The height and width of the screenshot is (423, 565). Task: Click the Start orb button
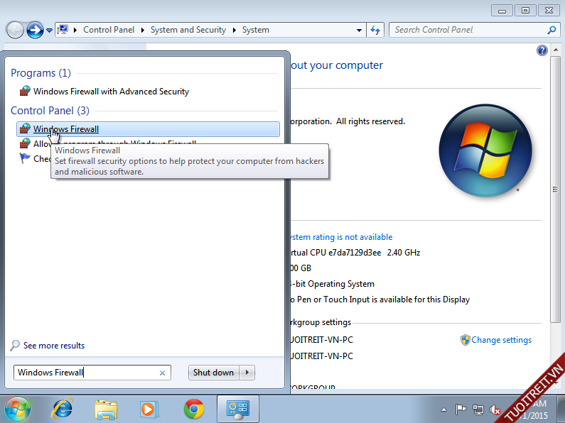[18, 409]
